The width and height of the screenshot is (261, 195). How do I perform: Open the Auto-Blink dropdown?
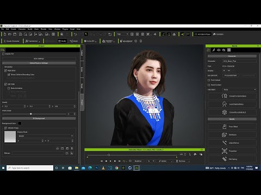pyautogui.click(x=239, y=89)
